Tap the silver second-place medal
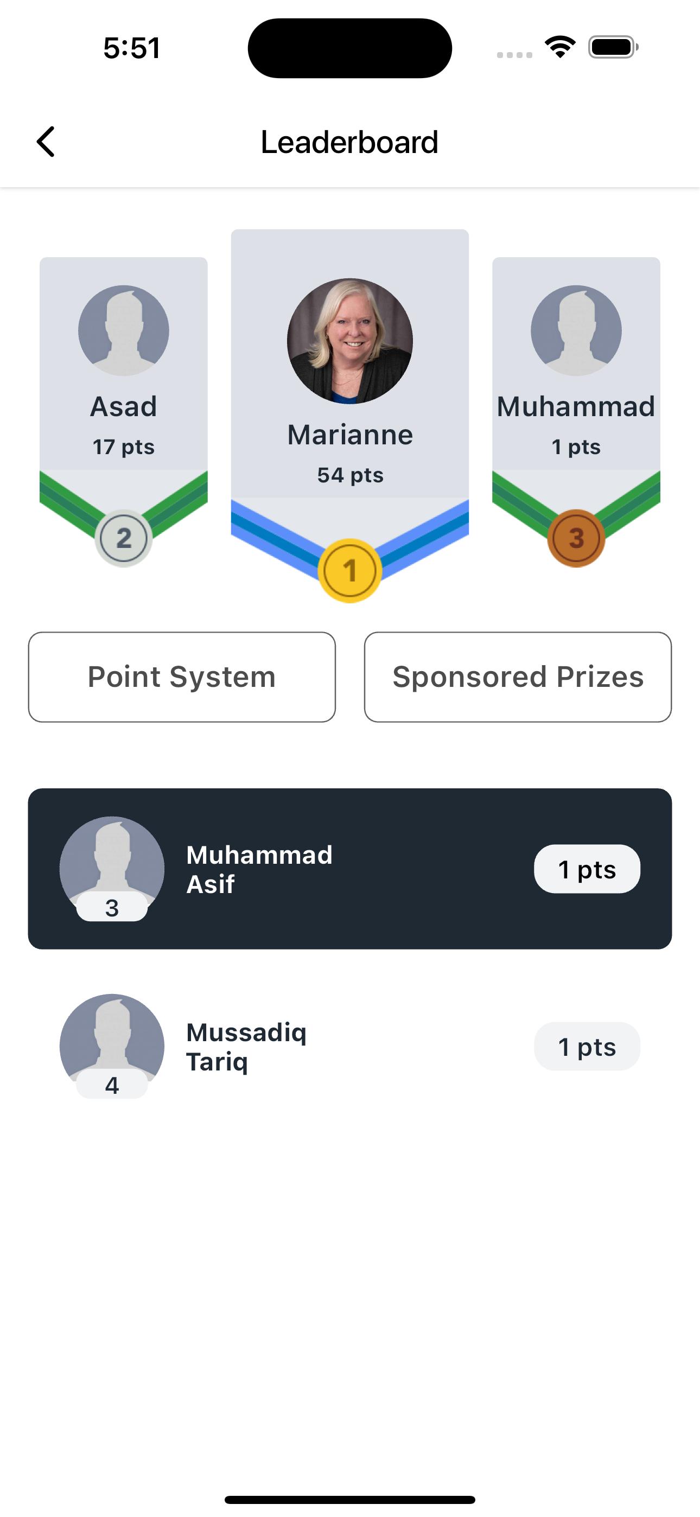The image size is (700, 1517). (124, 538)
